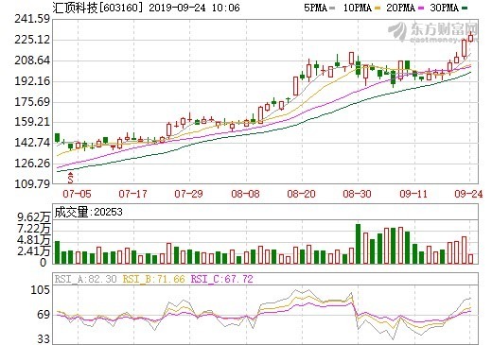Click the stock title 汇顶科技[603160]

tap(97, 8)
